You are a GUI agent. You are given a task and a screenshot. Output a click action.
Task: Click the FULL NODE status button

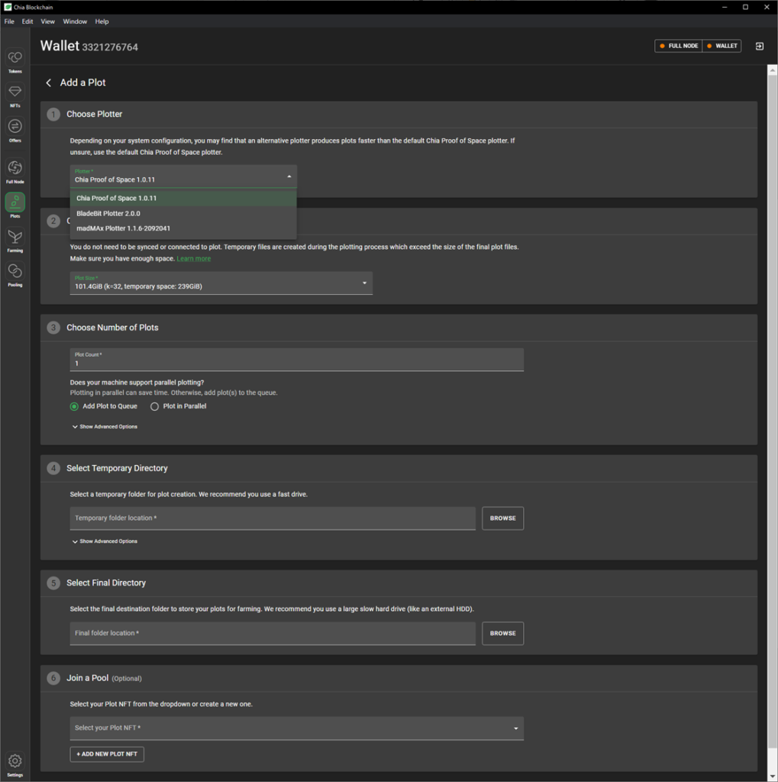678,46
